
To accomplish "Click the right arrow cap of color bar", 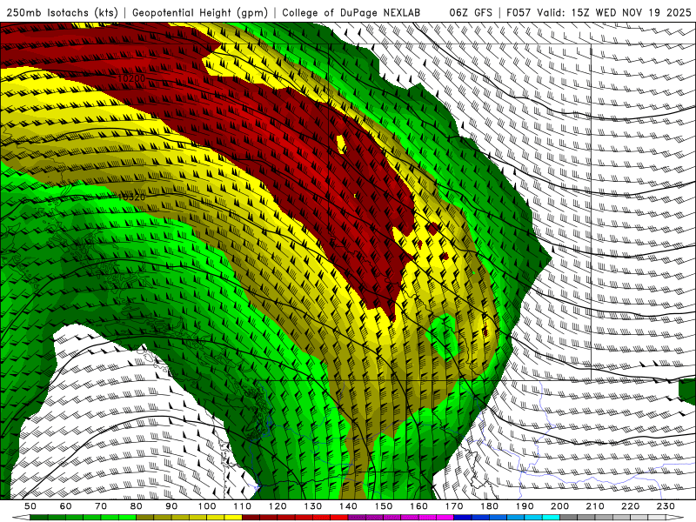I will click(x=675, y=517).
